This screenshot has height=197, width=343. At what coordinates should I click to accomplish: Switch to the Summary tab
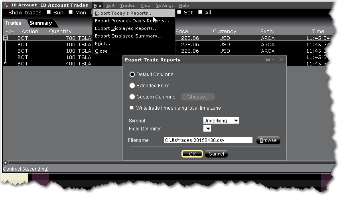click(41, 23)
